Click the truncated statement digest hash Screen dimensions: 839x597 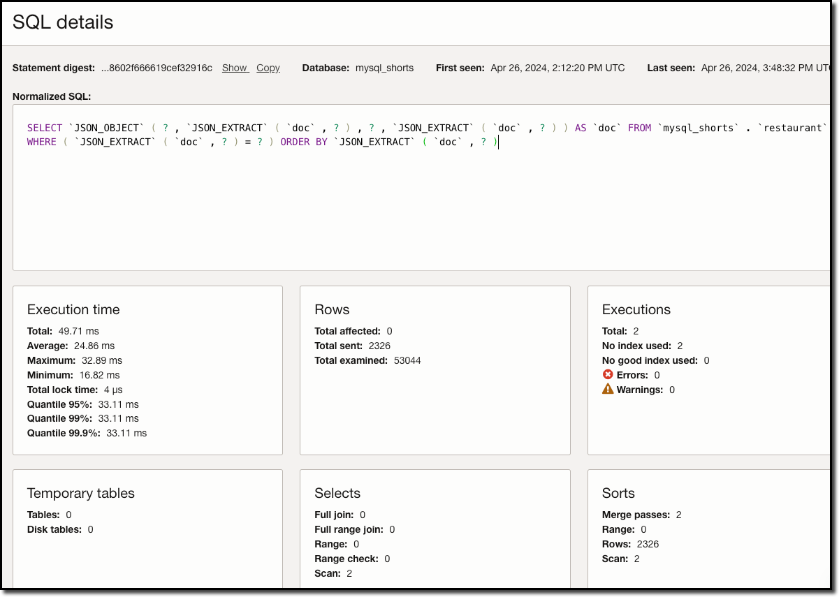[158, 68]
